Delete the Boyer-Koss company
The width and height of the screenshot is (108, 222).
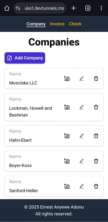pos(96,161)
